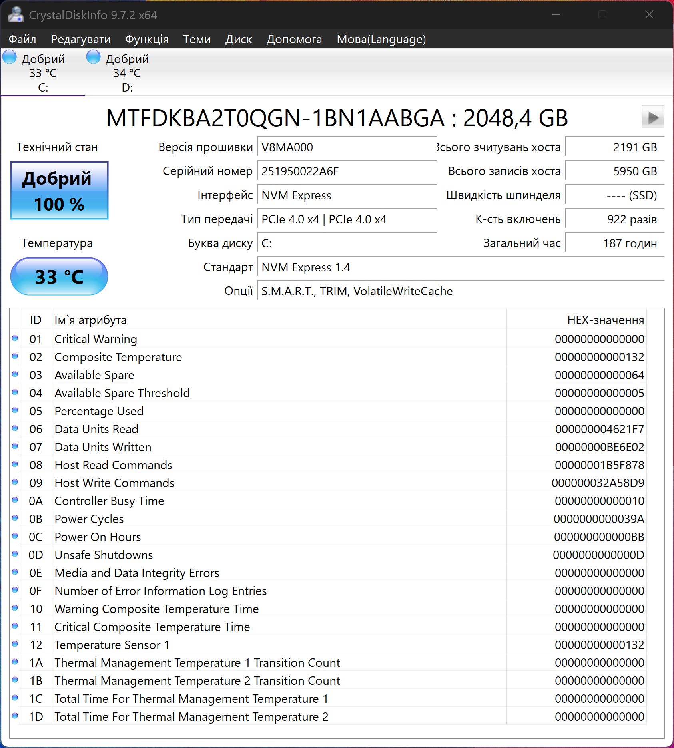Open the Файл menu

(22, 39)
